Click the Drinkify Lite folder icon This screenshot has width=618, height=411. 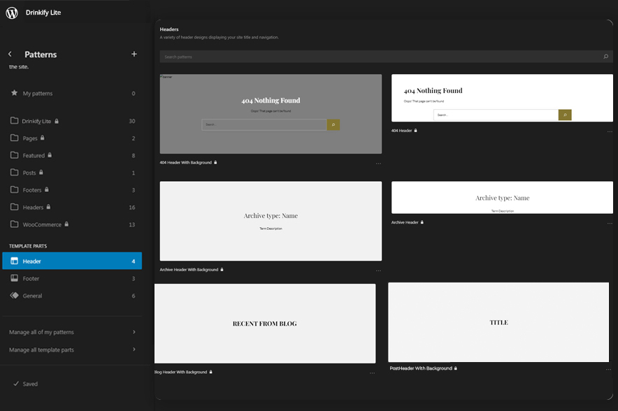point(16,120)
